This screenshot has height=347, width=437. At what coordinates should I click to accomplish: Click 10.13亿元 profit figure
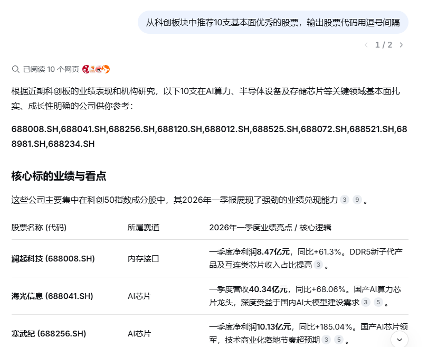tap(274, 326)
